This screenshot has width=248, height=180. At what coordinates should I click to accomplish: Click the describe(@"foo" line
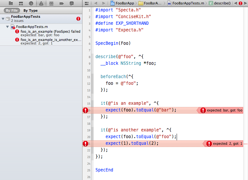tap(120, 57)
